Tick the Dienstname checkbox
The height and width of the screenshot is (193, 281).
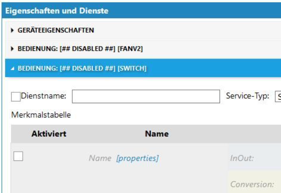tap(16, 97)
